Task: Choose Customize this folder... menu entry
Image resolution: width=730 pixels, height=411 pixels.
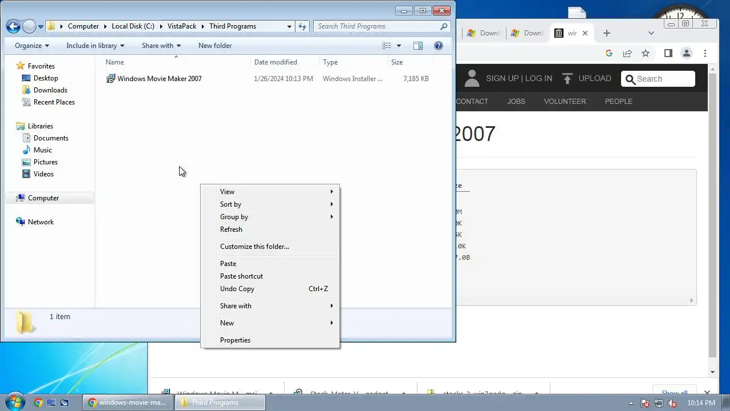Action: point(270,247)
